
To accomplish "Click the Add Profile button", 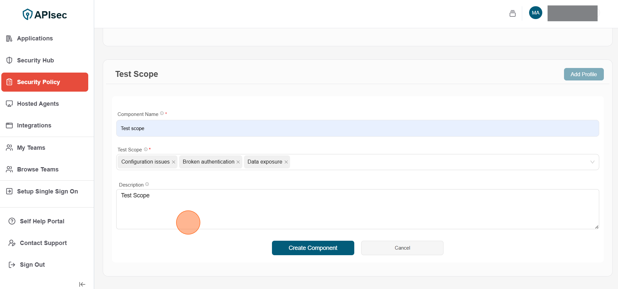I will point(583,74).
